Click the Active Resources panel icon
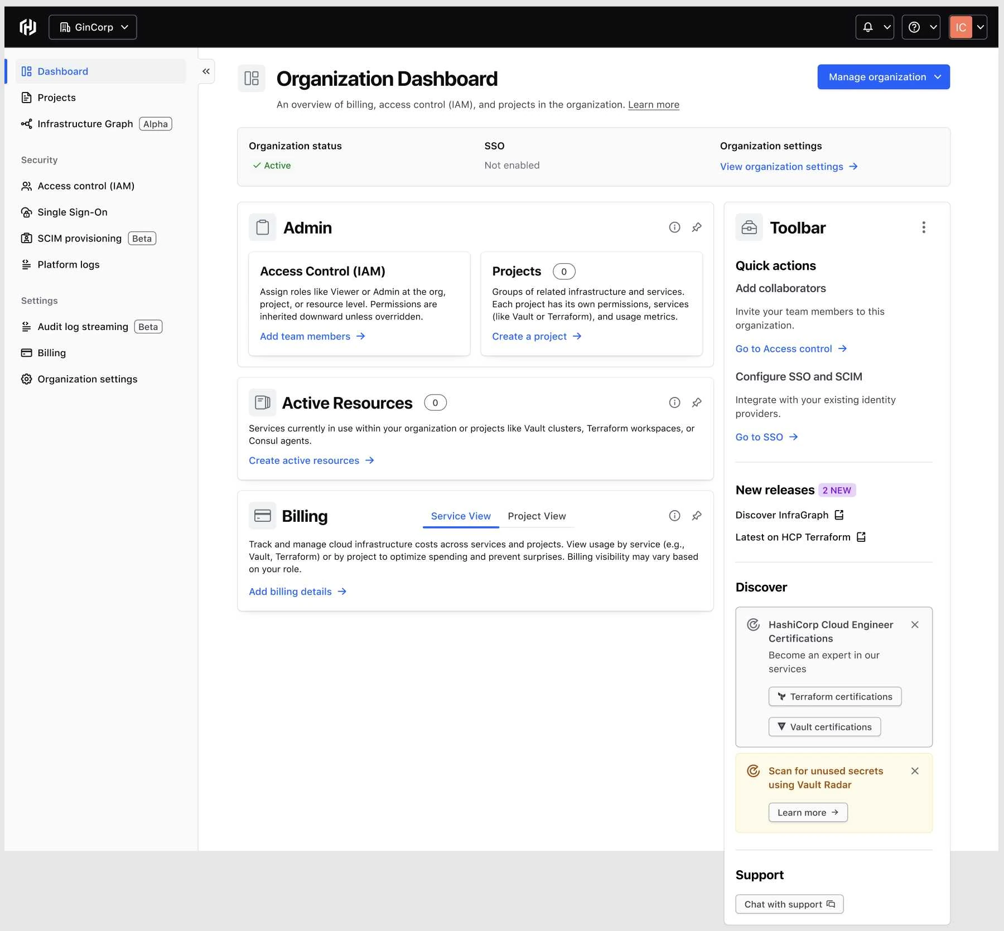Screen dimensions: 1004x931 (x=263, y=403)
